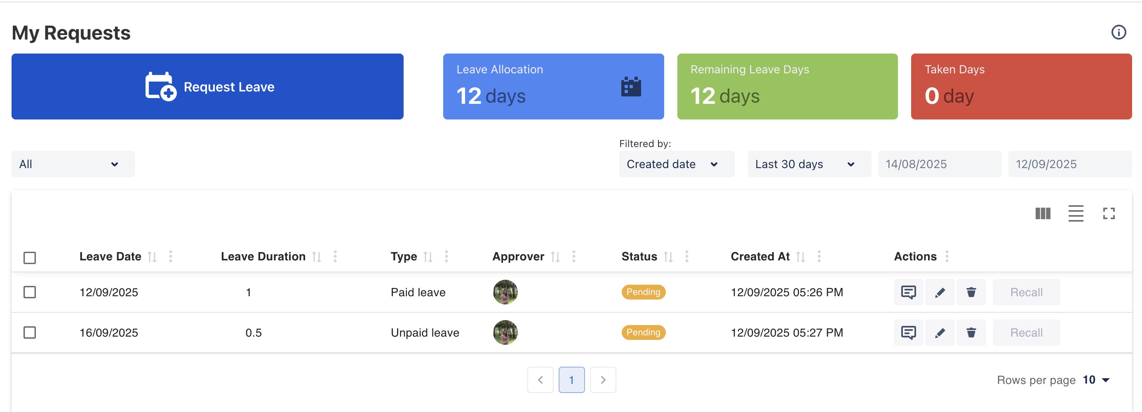The height and width of the screenshot is (412, 1142).
Task: Sort table by Leave Date
Action: click(152, 257)
